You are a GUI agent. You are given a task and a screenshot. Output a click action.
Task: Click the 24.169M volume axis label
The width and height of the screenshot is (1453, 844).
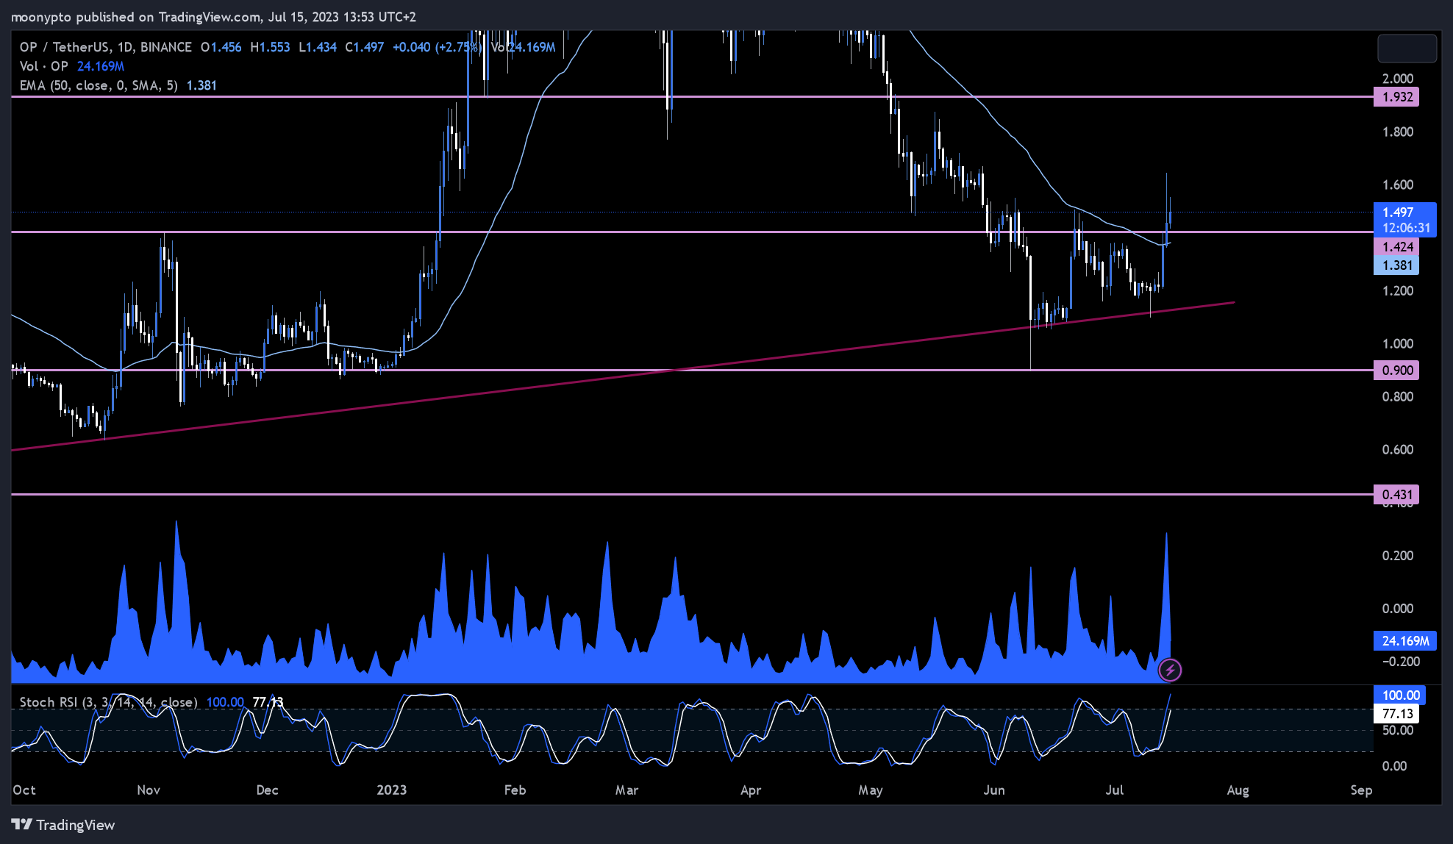pos(1404,641)
